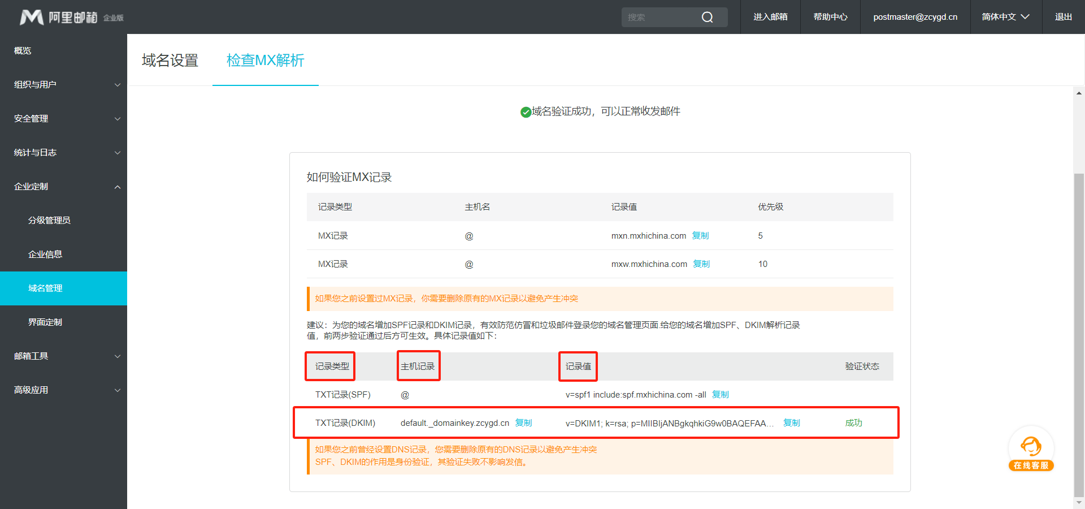
Task: Focus the top search input field
Action: coord(661,17)
